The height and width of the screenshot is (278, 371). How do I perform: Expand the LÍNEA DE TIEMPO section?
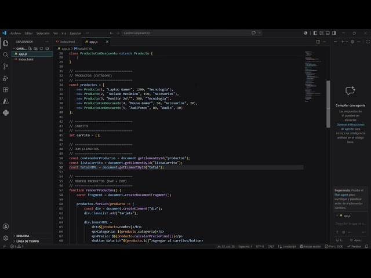(x=27, y=241)
